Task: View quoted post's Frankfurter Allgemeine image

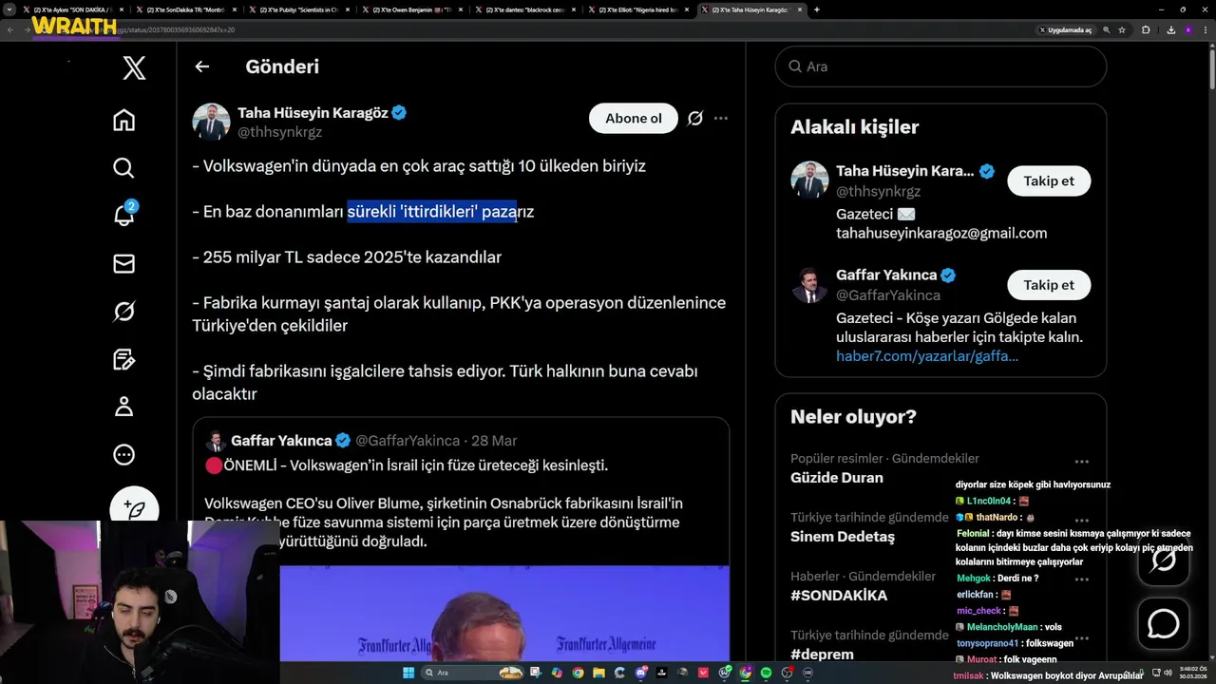Action: point(504,613)
